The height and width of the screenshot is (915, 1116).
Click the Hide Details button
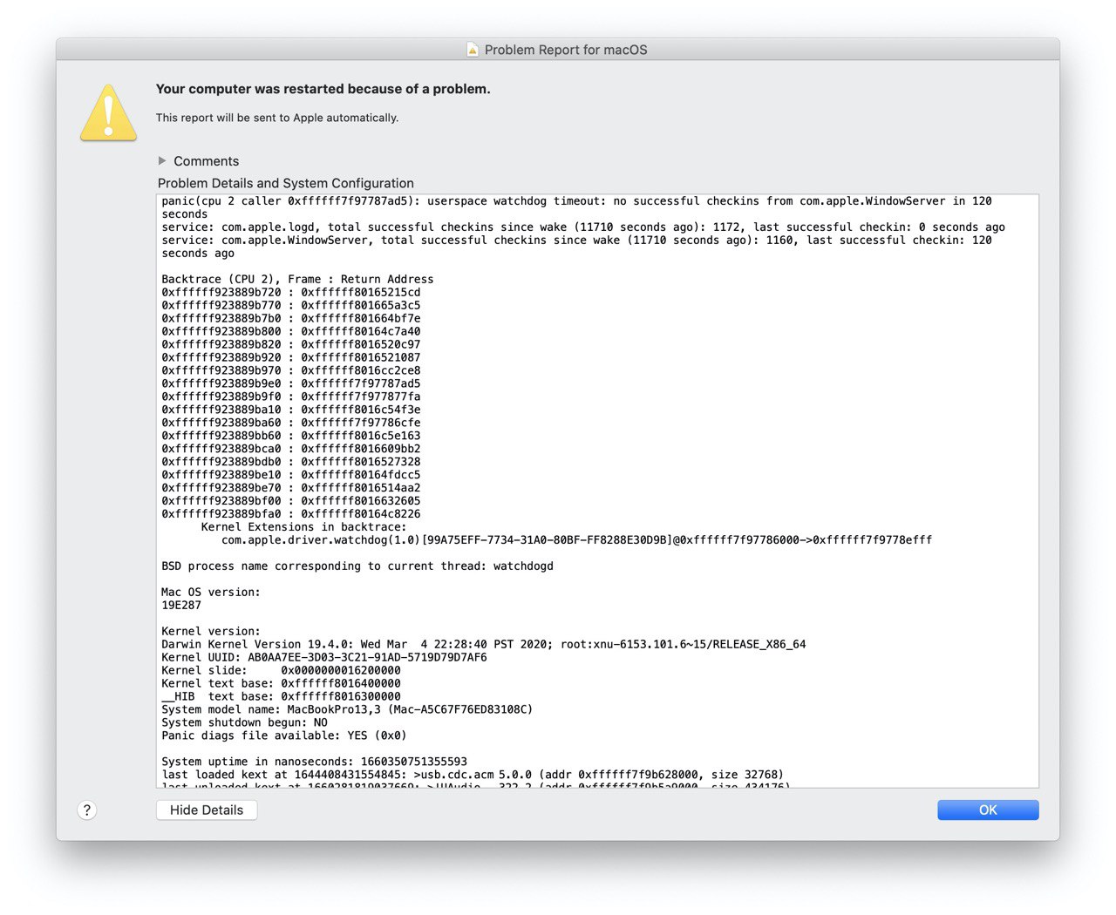[x=207, y=810]
